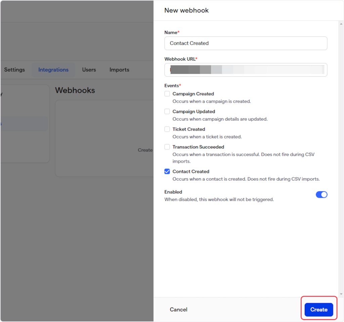Enable the Campaign Updated event checkbox
Viewport: 344px width, 322px height.
point(167,111)
